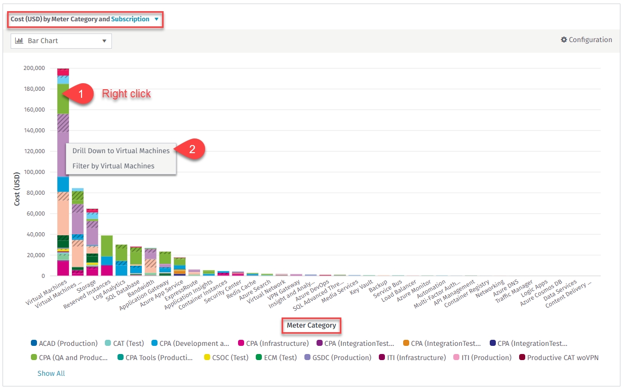The width and height of the screenshot is (626, 390).
Task: Toggle CSOC (Test) legend series
Action: [230, 358]
